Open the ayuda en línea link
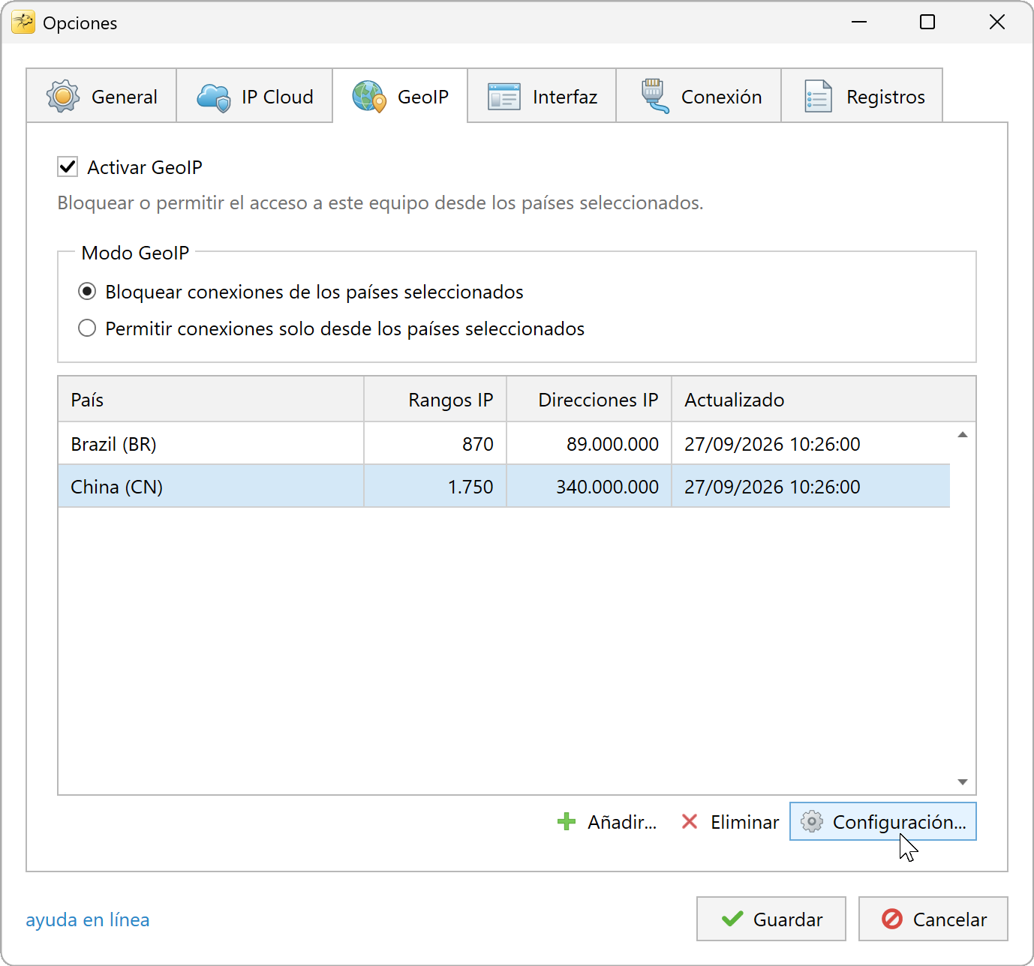The height and width of the screenshot is (966, 1034). pyautogui.click(x=88, y=919)
